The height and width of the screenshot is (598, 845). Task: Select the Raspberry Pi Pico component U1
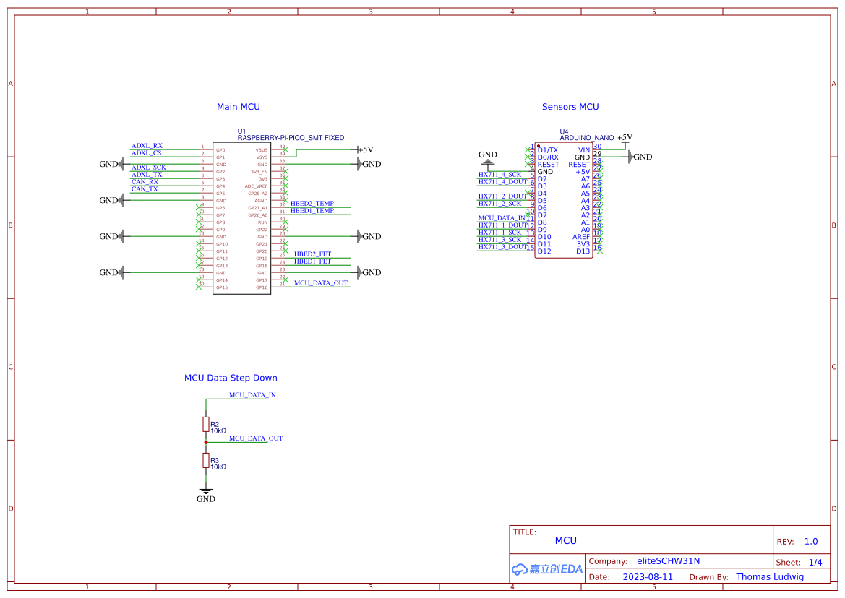pos(241,217)
